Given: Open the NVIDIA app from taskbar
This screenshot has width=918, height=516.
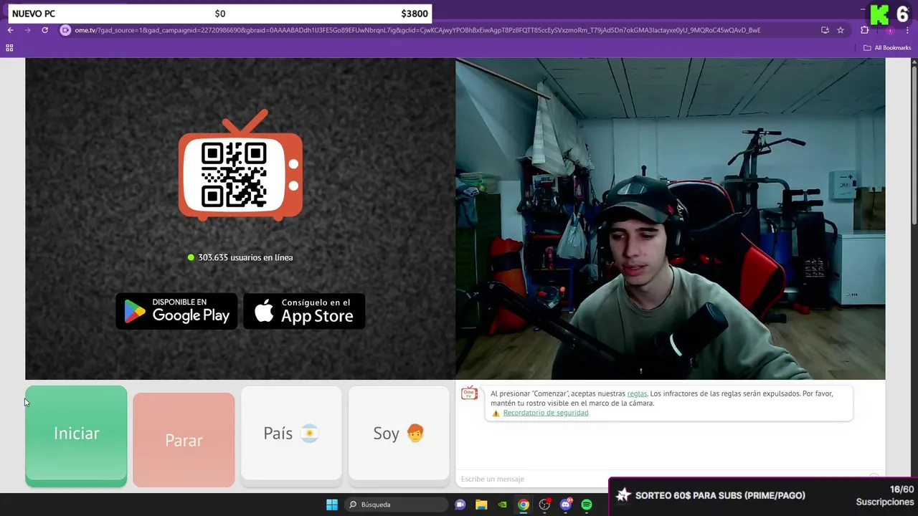Looking at the screenshot, I should coord(503,505).
